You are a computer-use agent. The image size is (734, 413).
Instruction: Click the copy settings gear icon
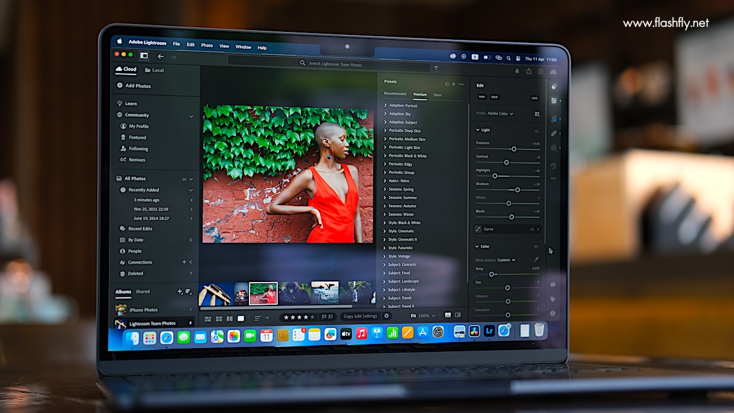(x=386, y=316)
